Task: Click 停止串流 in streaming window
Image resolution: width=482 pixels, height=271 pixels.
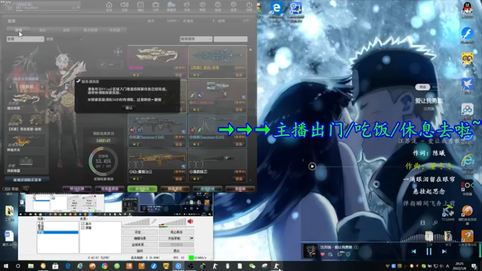Action: [x=177, y=232]
